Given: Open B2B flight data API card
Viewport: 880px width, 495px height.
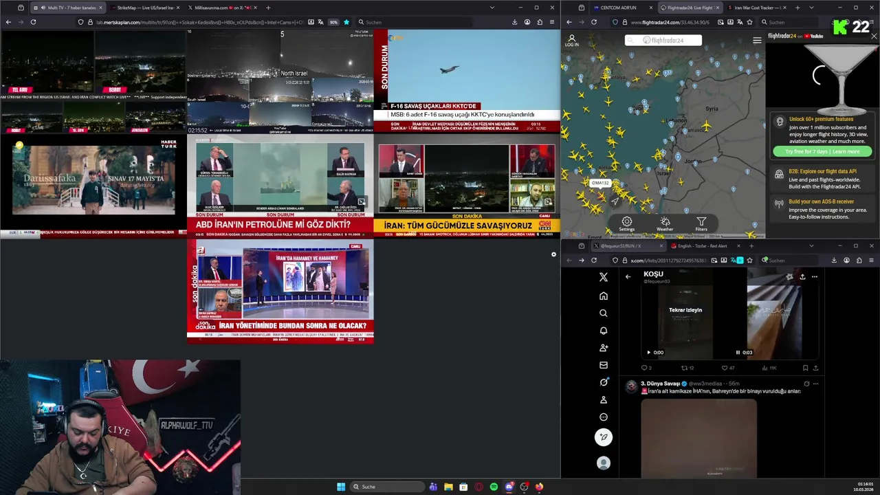Looking at the screenshot, I should click(x=822, y=179).
